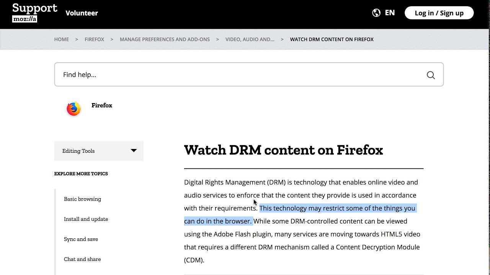Focus the Find help search field
Viewport: 490px width, 275px height.
[249, 74]
